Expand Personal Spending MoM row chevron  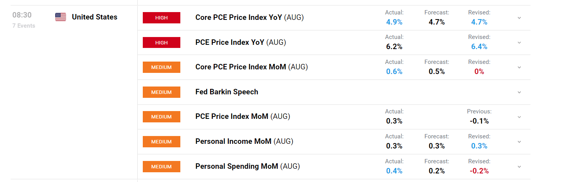[x=519, y=167]
